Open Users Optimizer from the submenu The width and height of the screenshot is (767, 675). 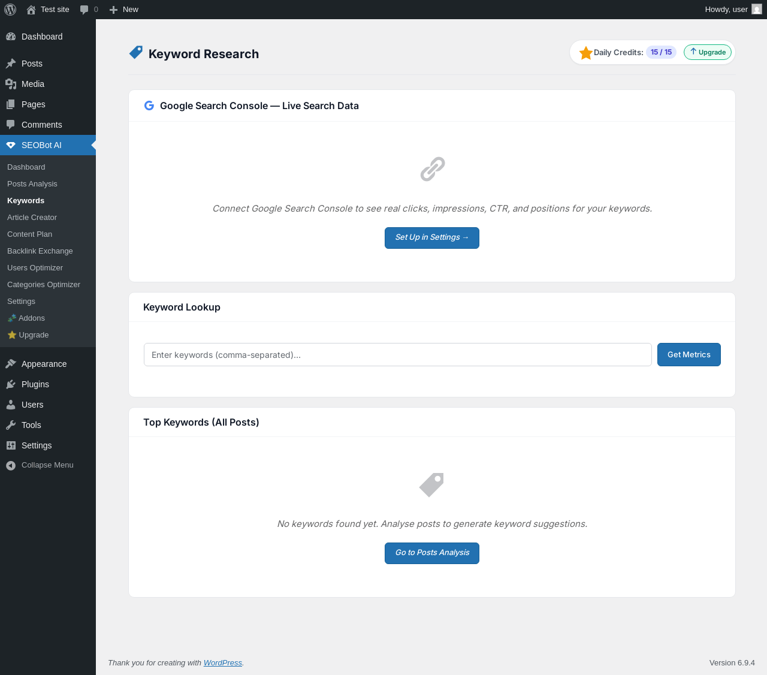click(x=35, y=268)
